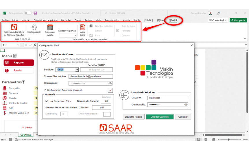Show the Windows user Contraseña with eye icon
249x150 pixels.
[x=186, y=104]
